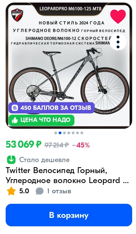Tap the 53 069 ₽ current price
Viewport: 136px width, 234px height.
[23, 144]
